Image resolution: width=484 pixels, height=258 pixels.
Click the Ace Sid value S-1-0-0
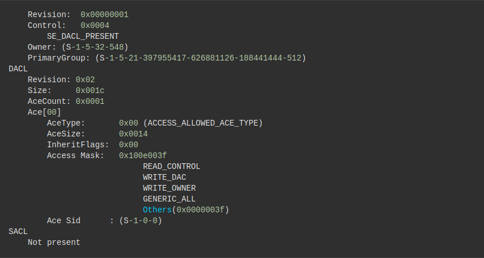(141, 220)
